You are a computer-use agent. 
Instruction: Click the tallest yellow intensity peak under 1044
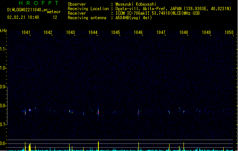(x=98, y=146)
